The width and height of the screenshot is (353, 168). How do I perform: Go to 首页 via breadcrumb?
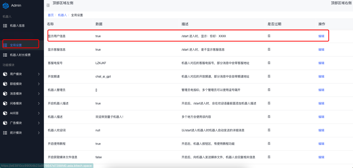(x=51, y=15)
